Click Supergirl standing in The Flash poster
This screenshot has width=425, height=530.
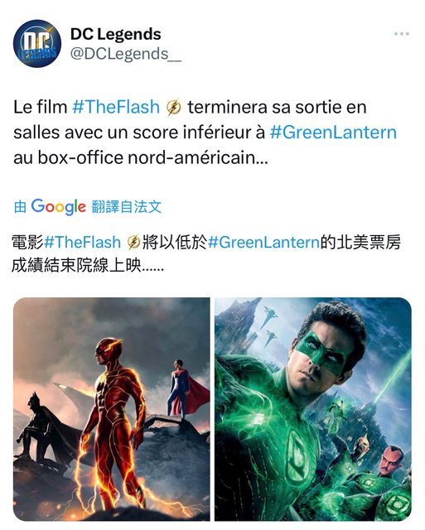coord(184,388)
